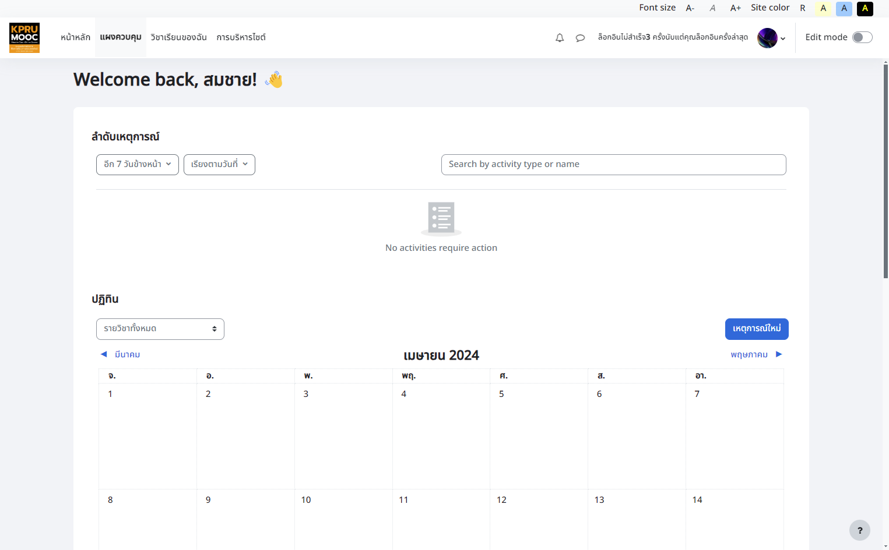Click the user profile avatar
The image size is (889, 550).
click(767, 38)
